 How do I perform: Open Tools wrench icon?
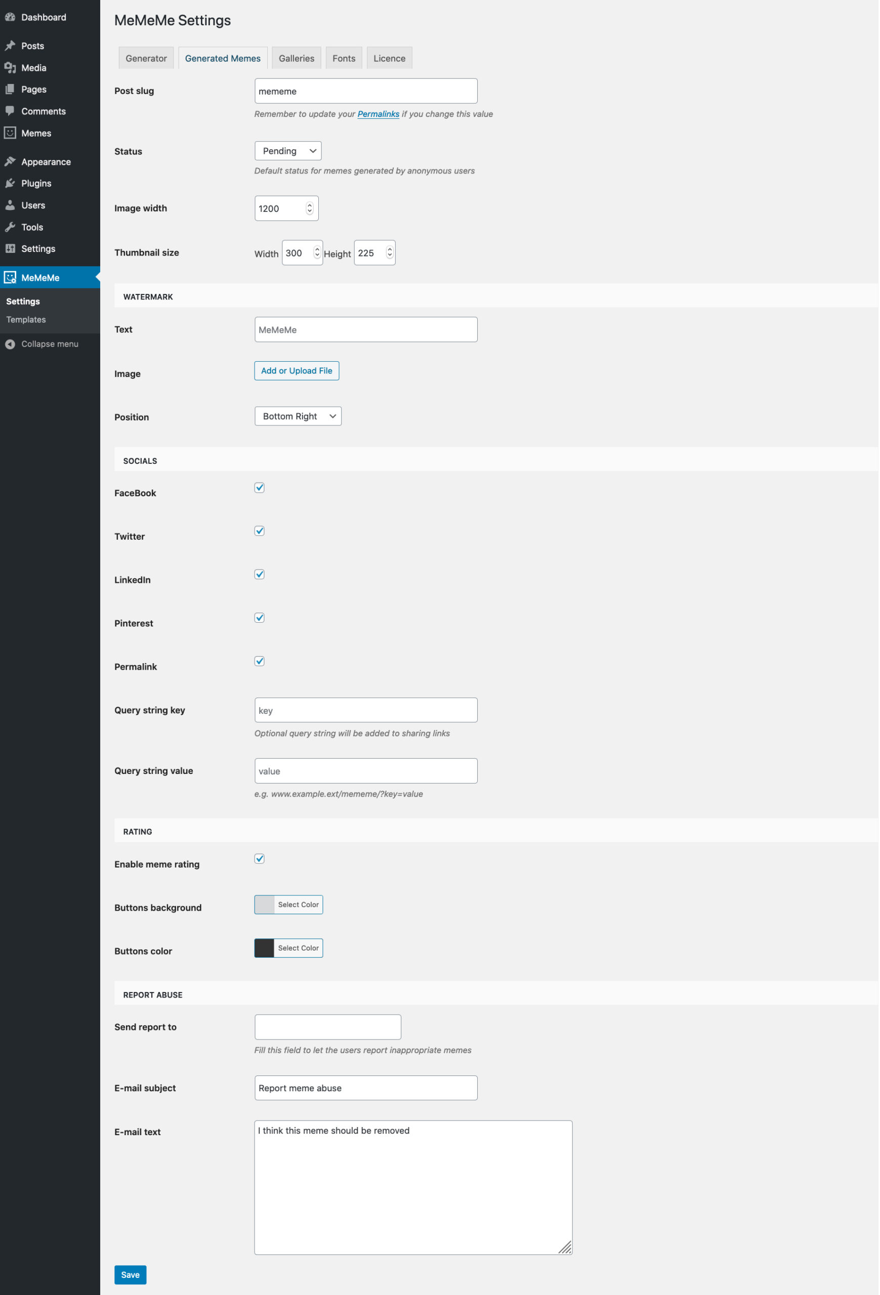10,227
